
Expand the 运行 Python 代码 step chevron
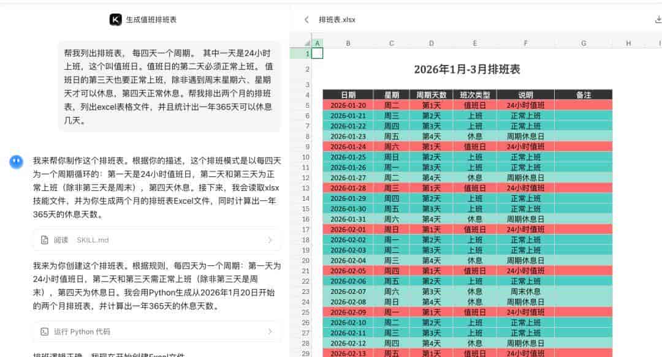[x=270, y=332]
